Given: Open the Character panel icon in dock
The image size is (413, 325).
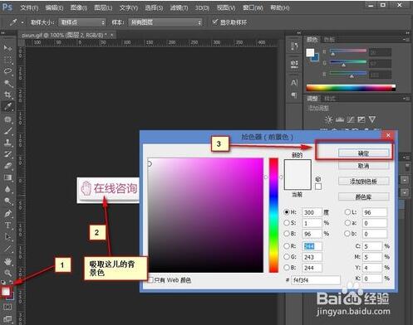Looking at the screenshot, I should coord(294,83).
